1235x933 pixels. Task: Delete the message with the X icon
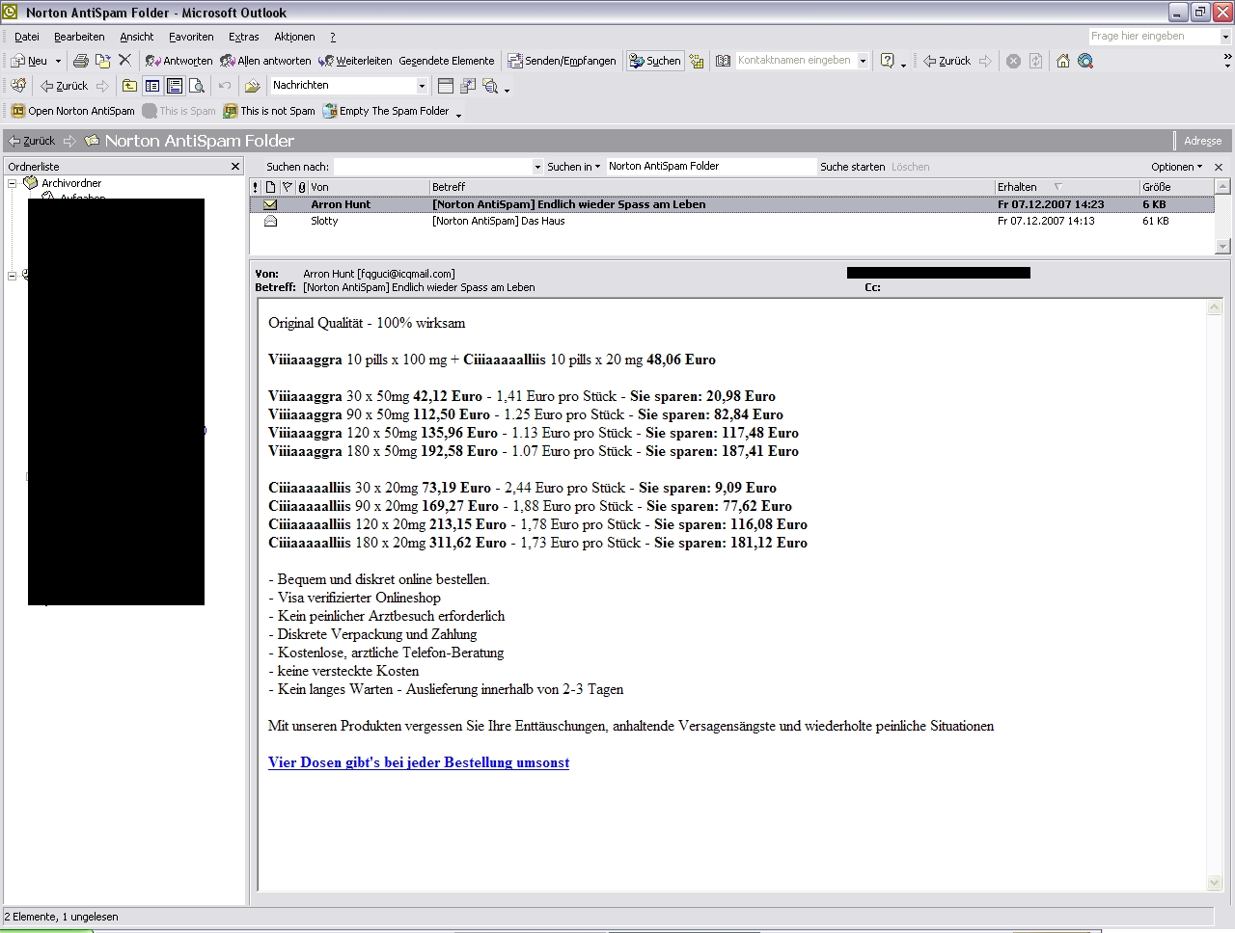124,61
